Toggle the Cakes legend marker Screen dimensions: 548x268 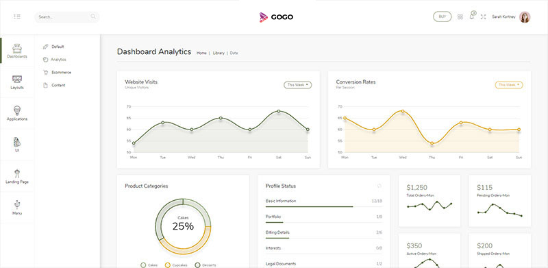pos(143,265)
